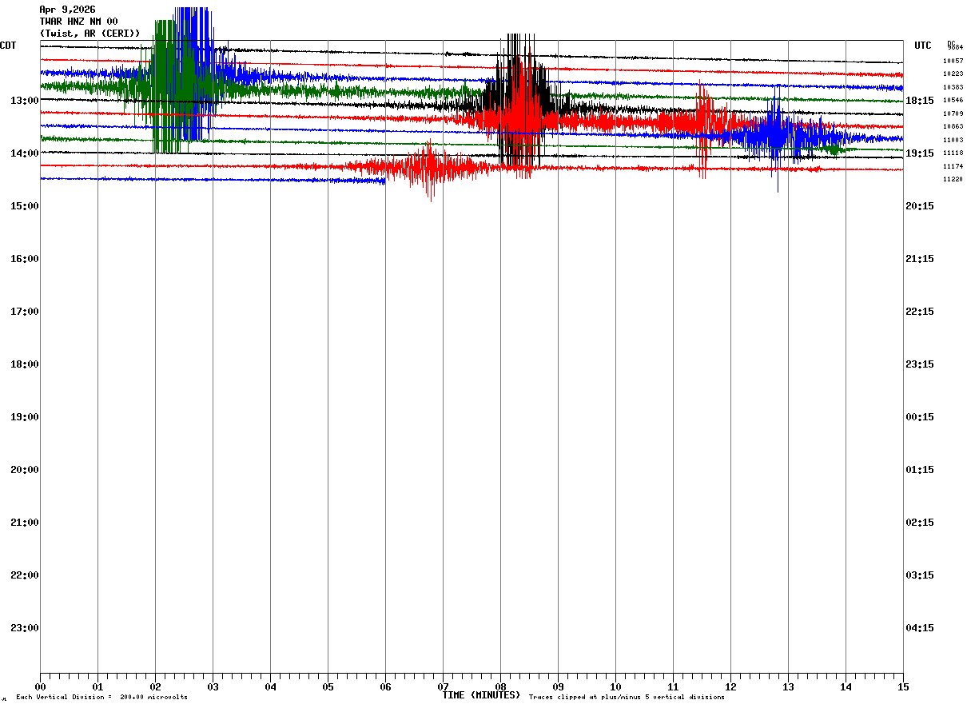Click the '17:00' CDT time label
The width and height of the screenshot is (967, 708).
coord(25,311)
